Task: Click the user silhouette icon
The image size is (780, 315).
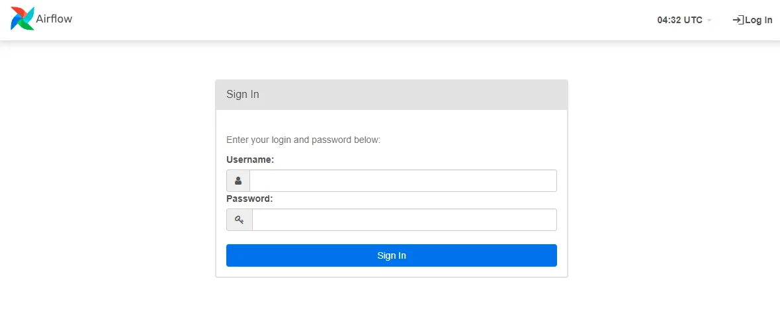Action: pyautogui.click(x=238, y=181)
